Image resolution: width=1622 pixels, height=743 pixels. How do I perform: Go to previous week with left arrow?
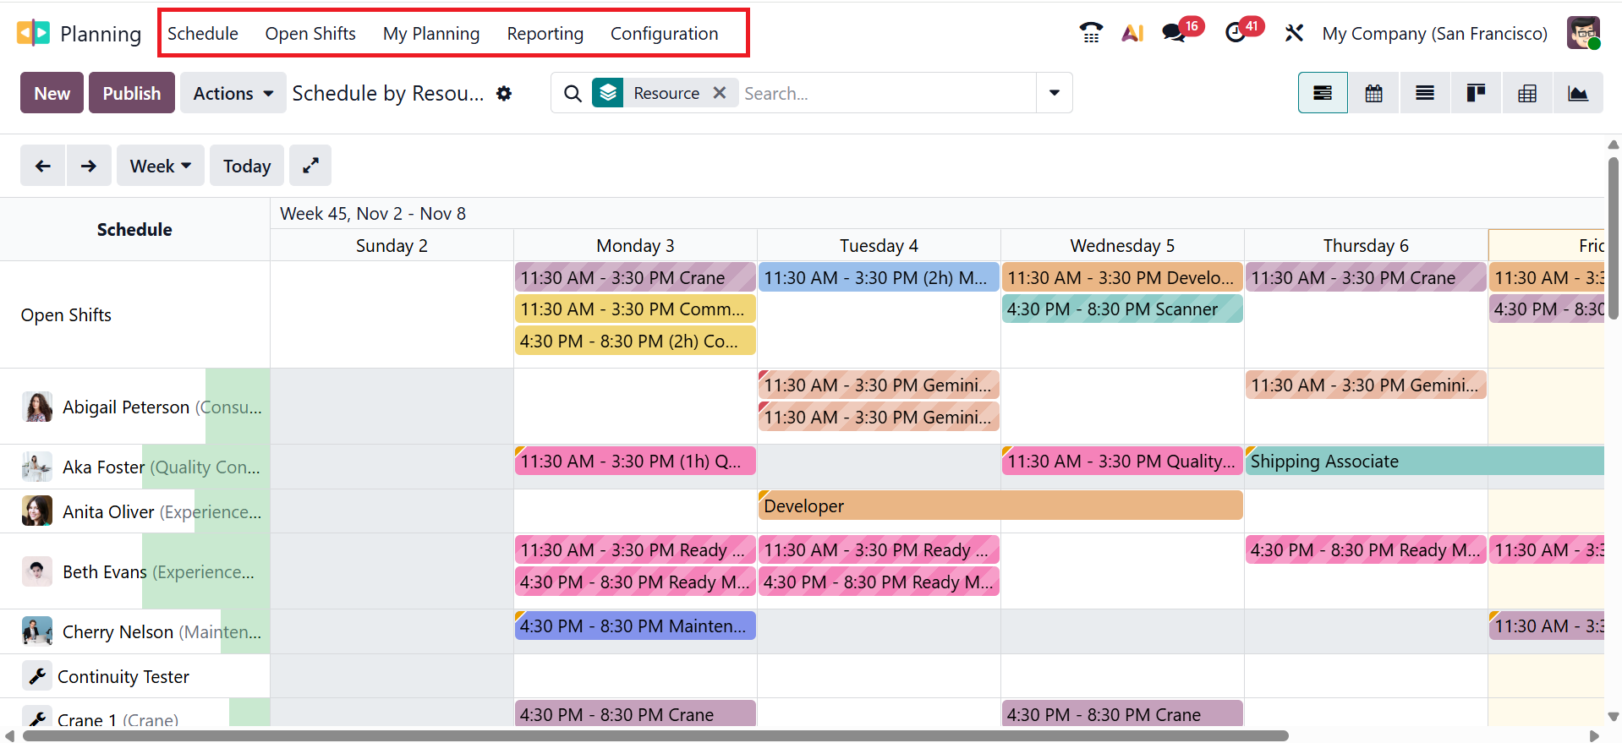pos(43,166)
